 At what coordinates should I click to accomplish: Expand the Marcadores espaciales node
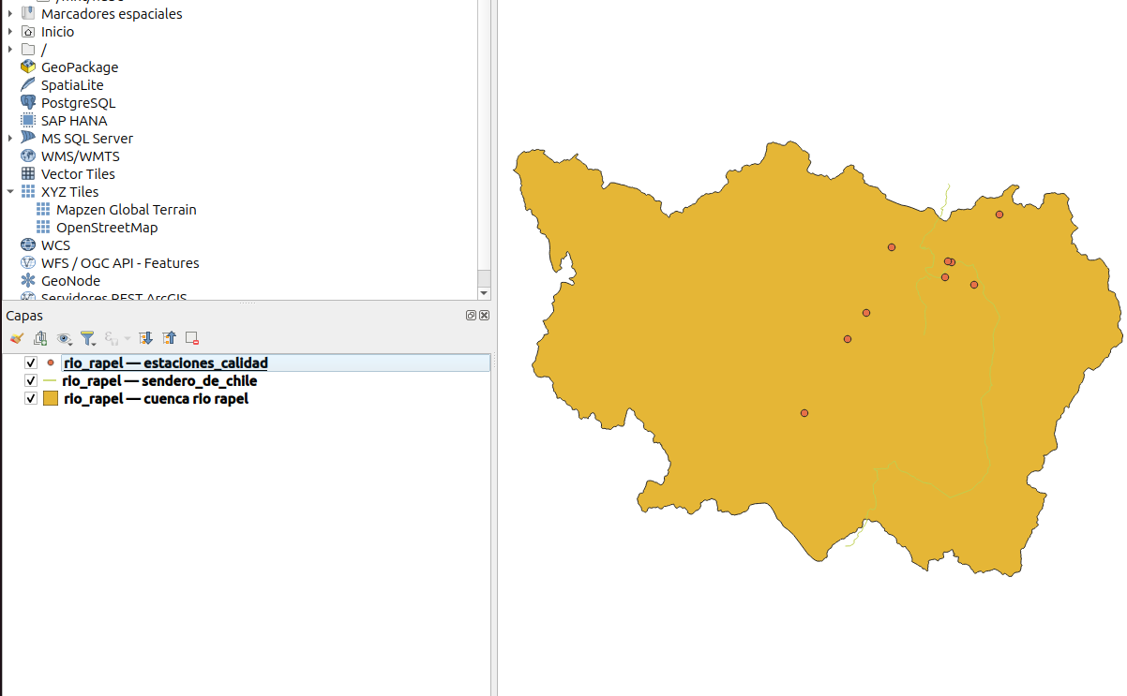point(10,14)
